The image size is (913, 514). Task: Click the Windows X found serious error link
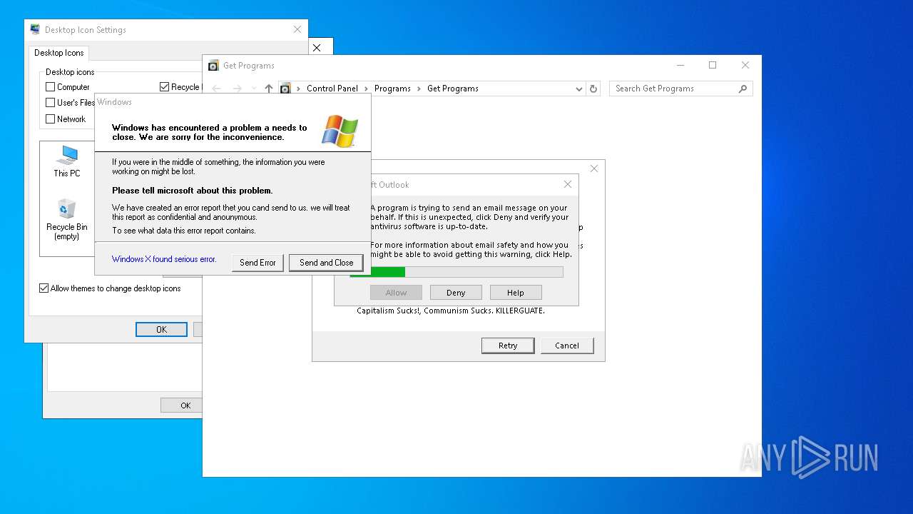coord(164,259)
